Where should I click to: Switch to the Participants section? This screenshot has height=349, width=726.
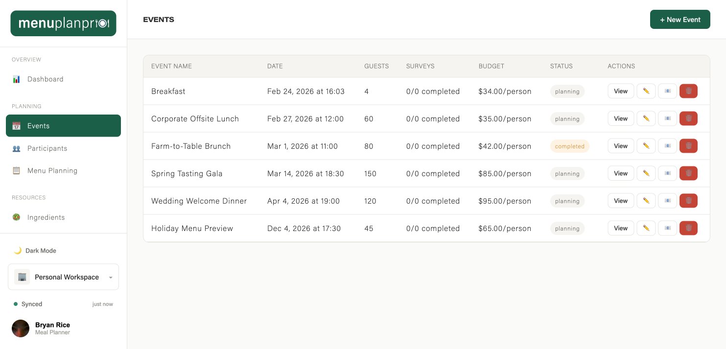click(47, 148)
